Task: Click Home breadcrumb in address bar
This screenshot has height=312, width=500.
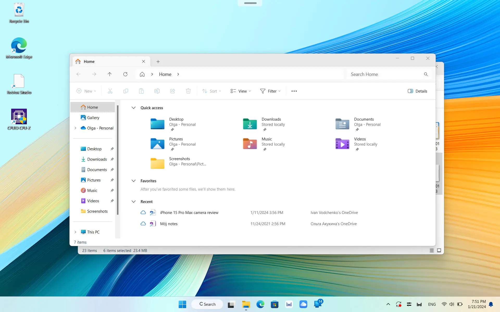Action: point(165,74)
